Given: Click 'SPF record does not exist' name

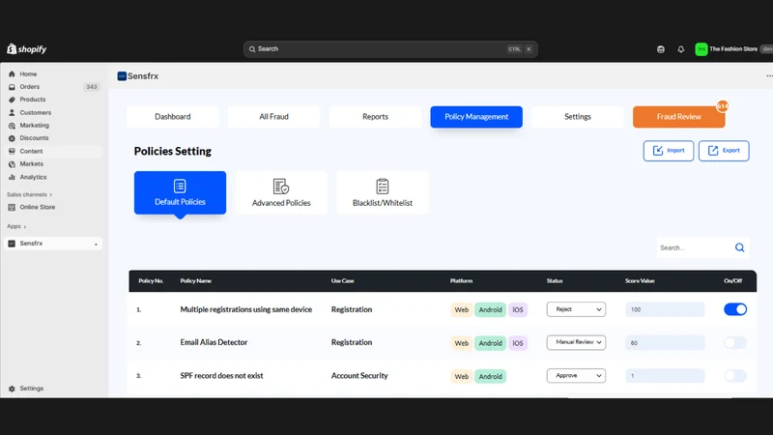Looking at the screenshot, I should [221, 375].
